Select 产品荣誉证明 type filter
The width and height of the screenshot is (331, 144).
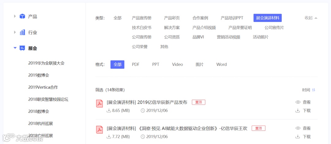(240, 28)
